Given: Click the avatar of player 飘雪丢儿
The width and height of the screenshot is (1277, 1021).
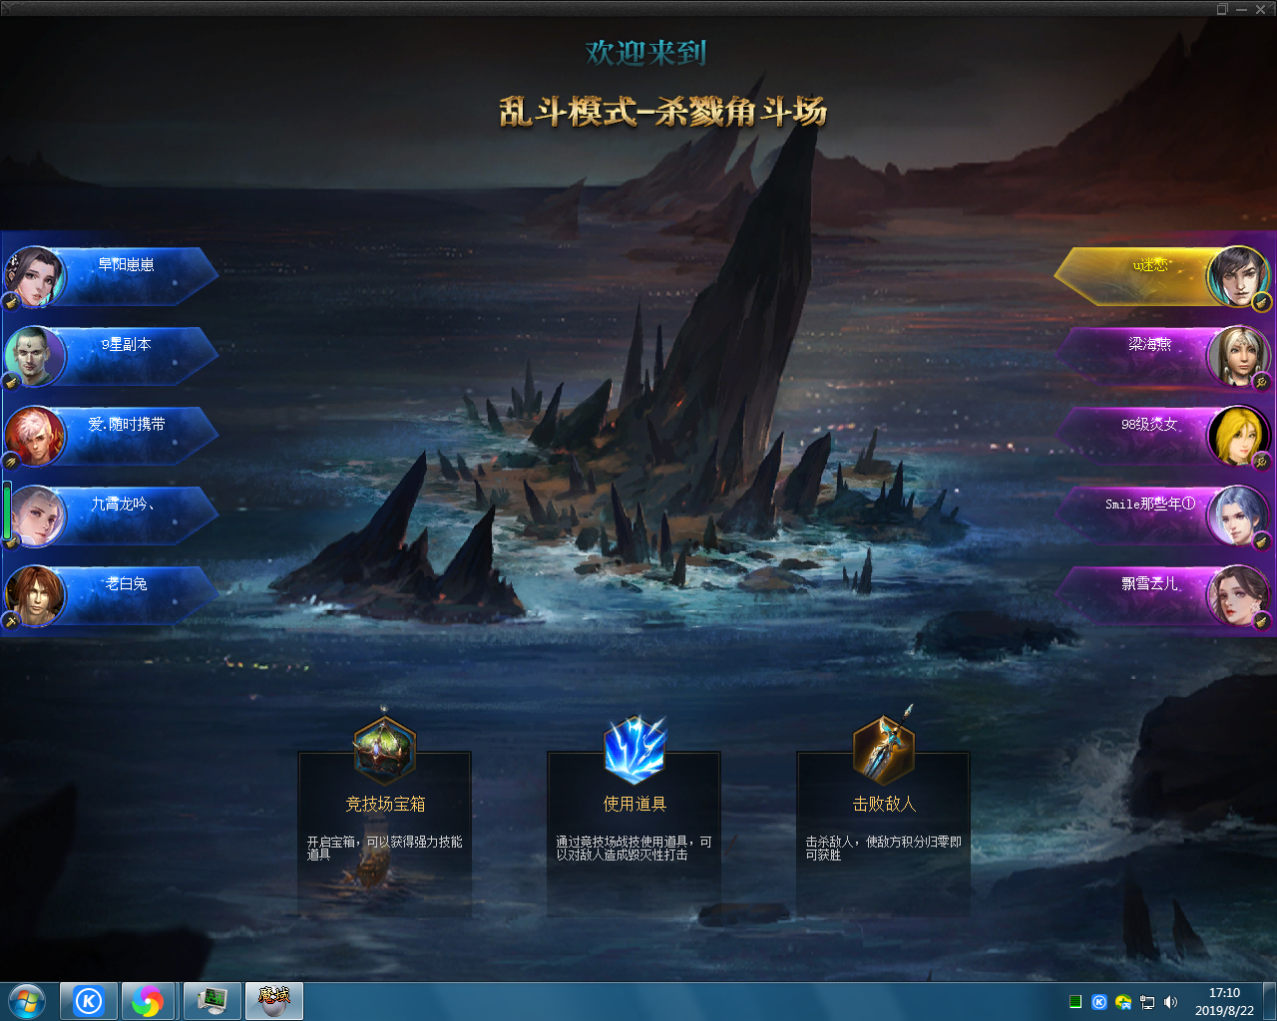Looking at the screenshot, I should tap(1238, 595).
